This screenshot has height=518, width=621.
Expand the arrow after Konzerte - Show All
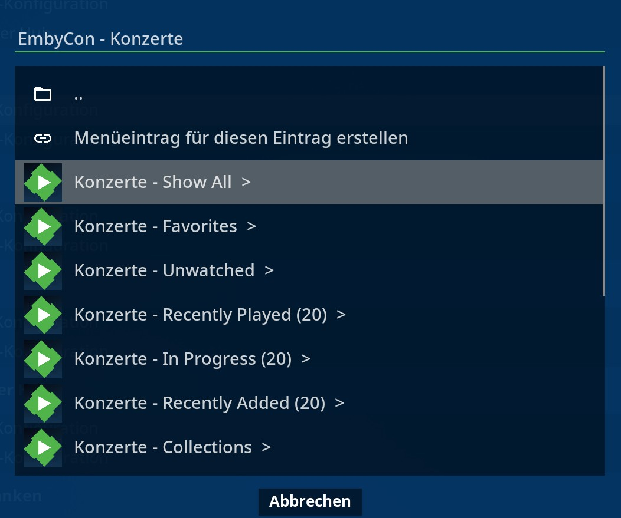[246, 182]
